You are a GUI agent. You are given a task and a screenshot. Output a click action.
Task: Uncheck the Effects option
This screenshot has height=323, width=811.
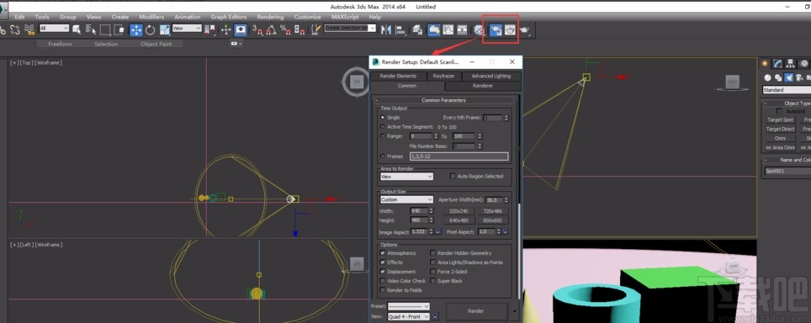pos(382,262)
